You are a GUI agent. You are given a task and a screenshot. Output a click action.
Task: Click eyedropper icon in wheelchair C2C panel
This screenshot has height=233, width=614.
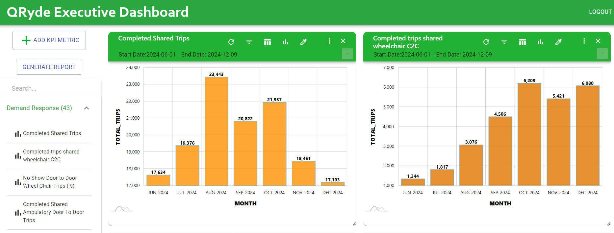[558, 42]
